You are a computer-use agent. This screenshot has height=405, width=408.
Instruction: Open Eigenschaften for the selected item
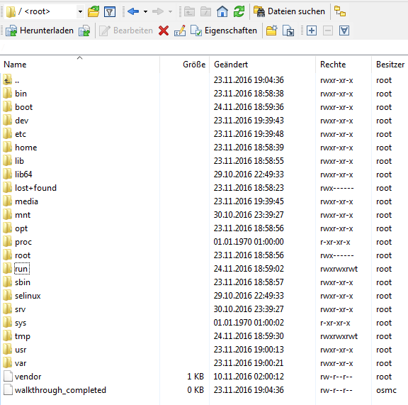pyautogui.click(x=224, y=30)
